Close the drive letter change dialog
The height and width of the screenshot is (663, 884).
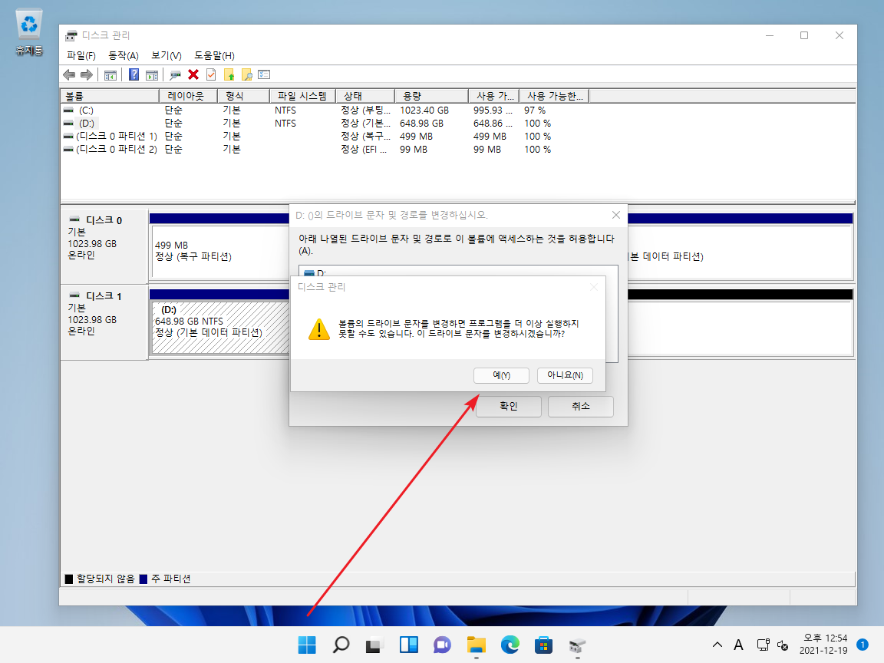[x=616, y=215]
